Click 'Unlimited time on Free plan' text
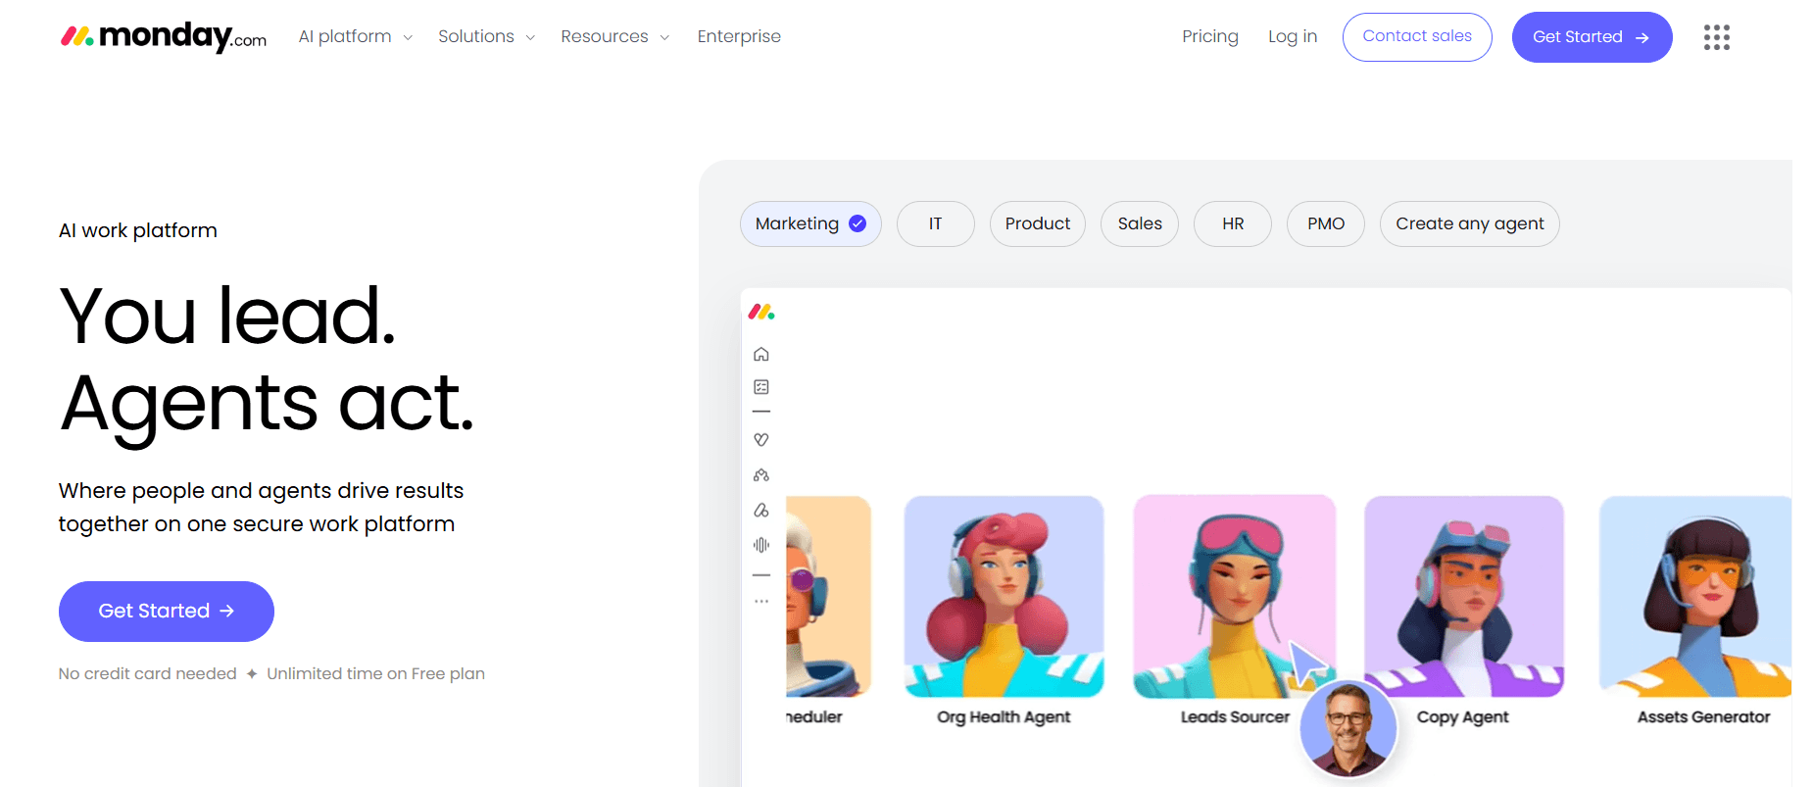 (x=376, y=673)
